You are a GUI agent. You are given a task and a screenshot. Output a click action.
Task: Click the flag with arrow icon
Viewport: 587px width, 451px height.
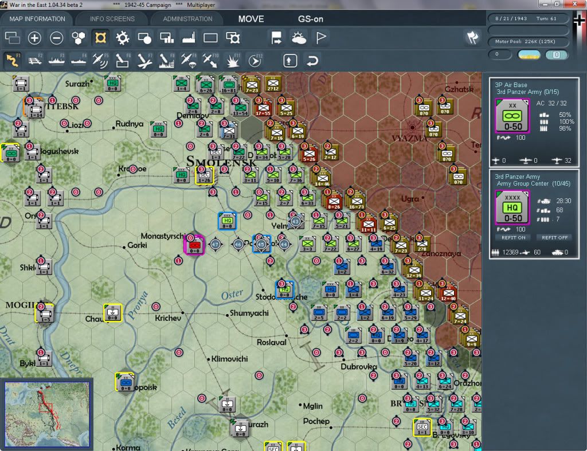pyautogui.click(x=276, y=38)
